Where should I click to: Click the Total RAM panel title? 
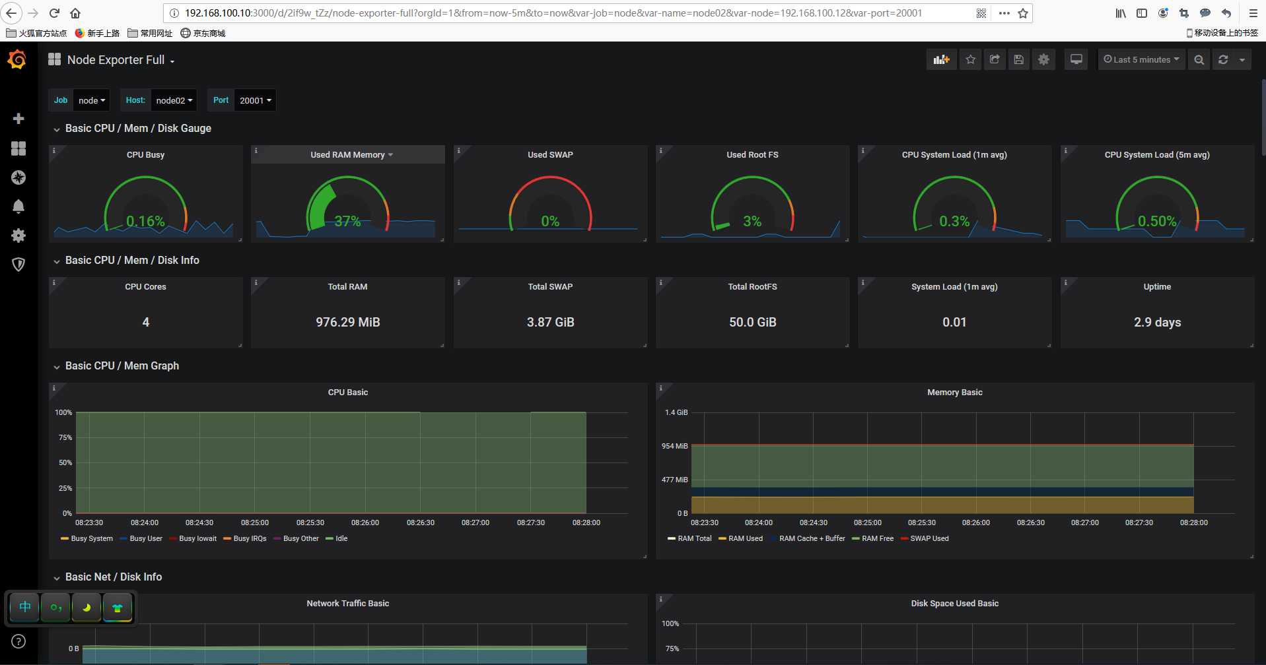click(x=348, y=287)
